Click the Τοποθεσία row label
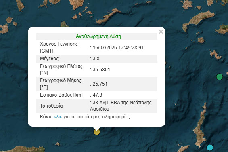This screenshot has height=152, width=228. 51,106
